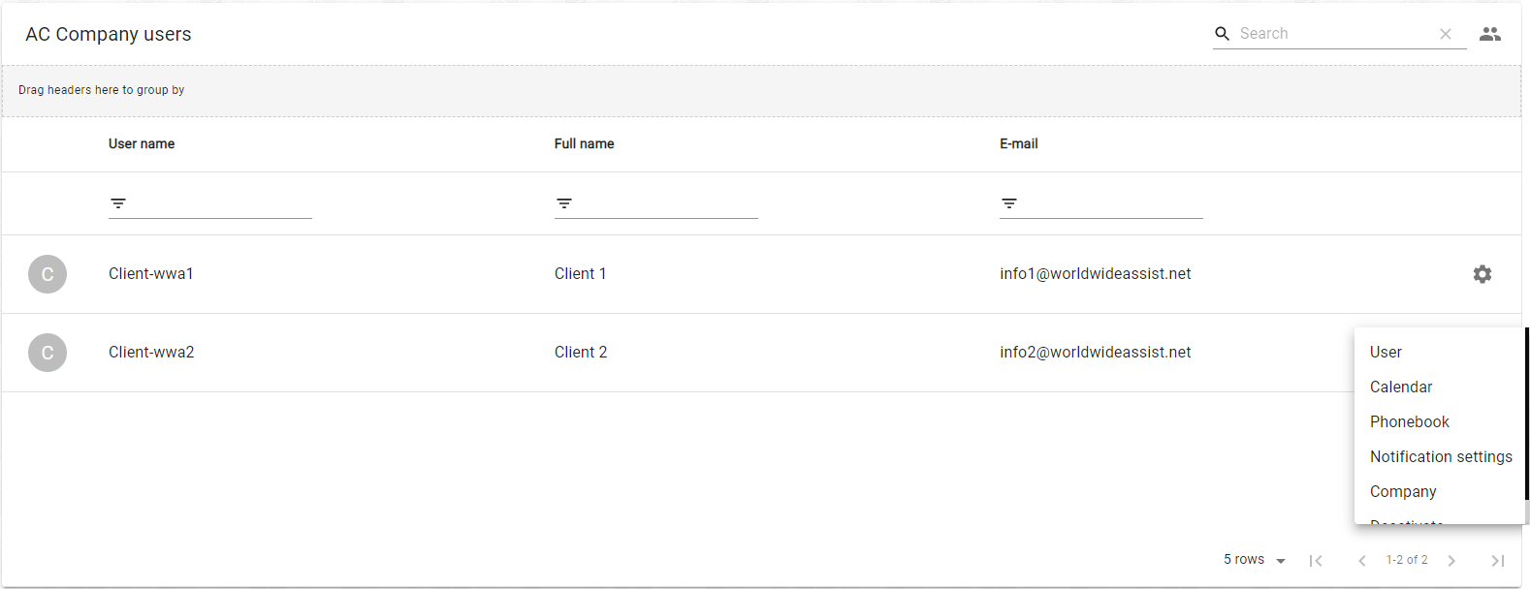Select Calendar from the context menu
The image size is (1530, 589).
tap(1401, 387)
